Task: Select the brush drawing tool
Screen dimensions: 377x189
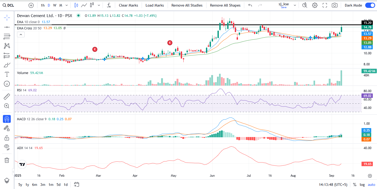Action: (x=7, y=65)
